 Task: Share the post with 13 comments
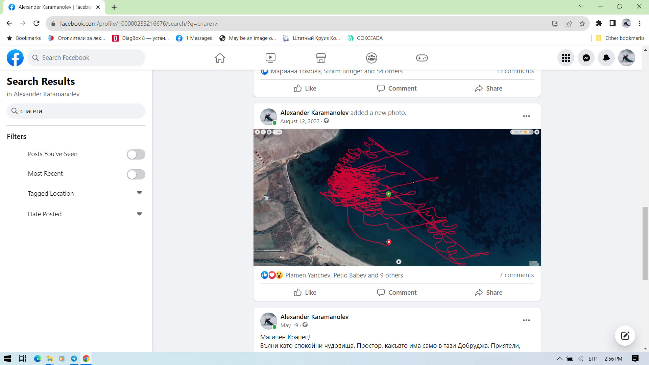tap(488, 88)
